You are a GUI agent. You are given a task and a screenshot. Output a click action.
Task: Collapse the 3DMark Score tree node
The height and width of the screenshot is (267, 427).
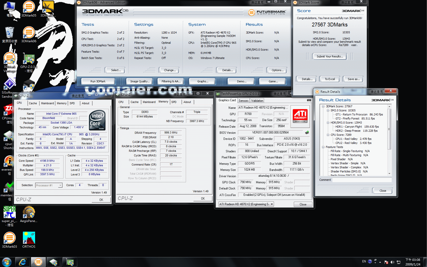pyautogui.click(x=323, y=106)
